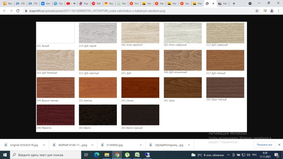Open Excel from the taskbar
Image resolution: width=283 pixels, height=159 pixels.
click(x=137, y=155)
